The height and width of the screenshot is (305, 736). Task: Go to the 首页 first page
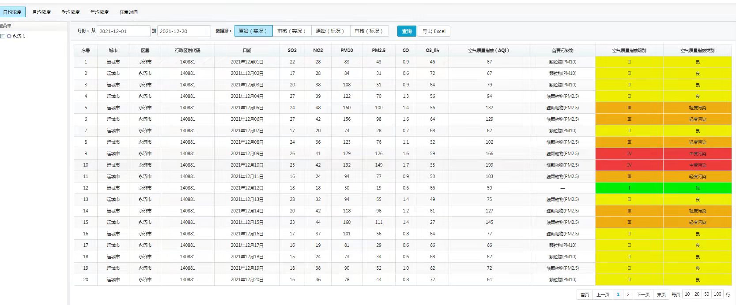(x=585, y=294)
